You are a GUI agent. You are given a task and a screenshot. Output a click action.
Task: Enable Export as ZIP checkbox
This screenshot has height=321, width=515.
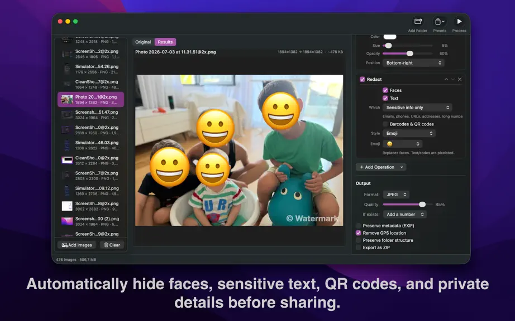[x=359, y=247]
